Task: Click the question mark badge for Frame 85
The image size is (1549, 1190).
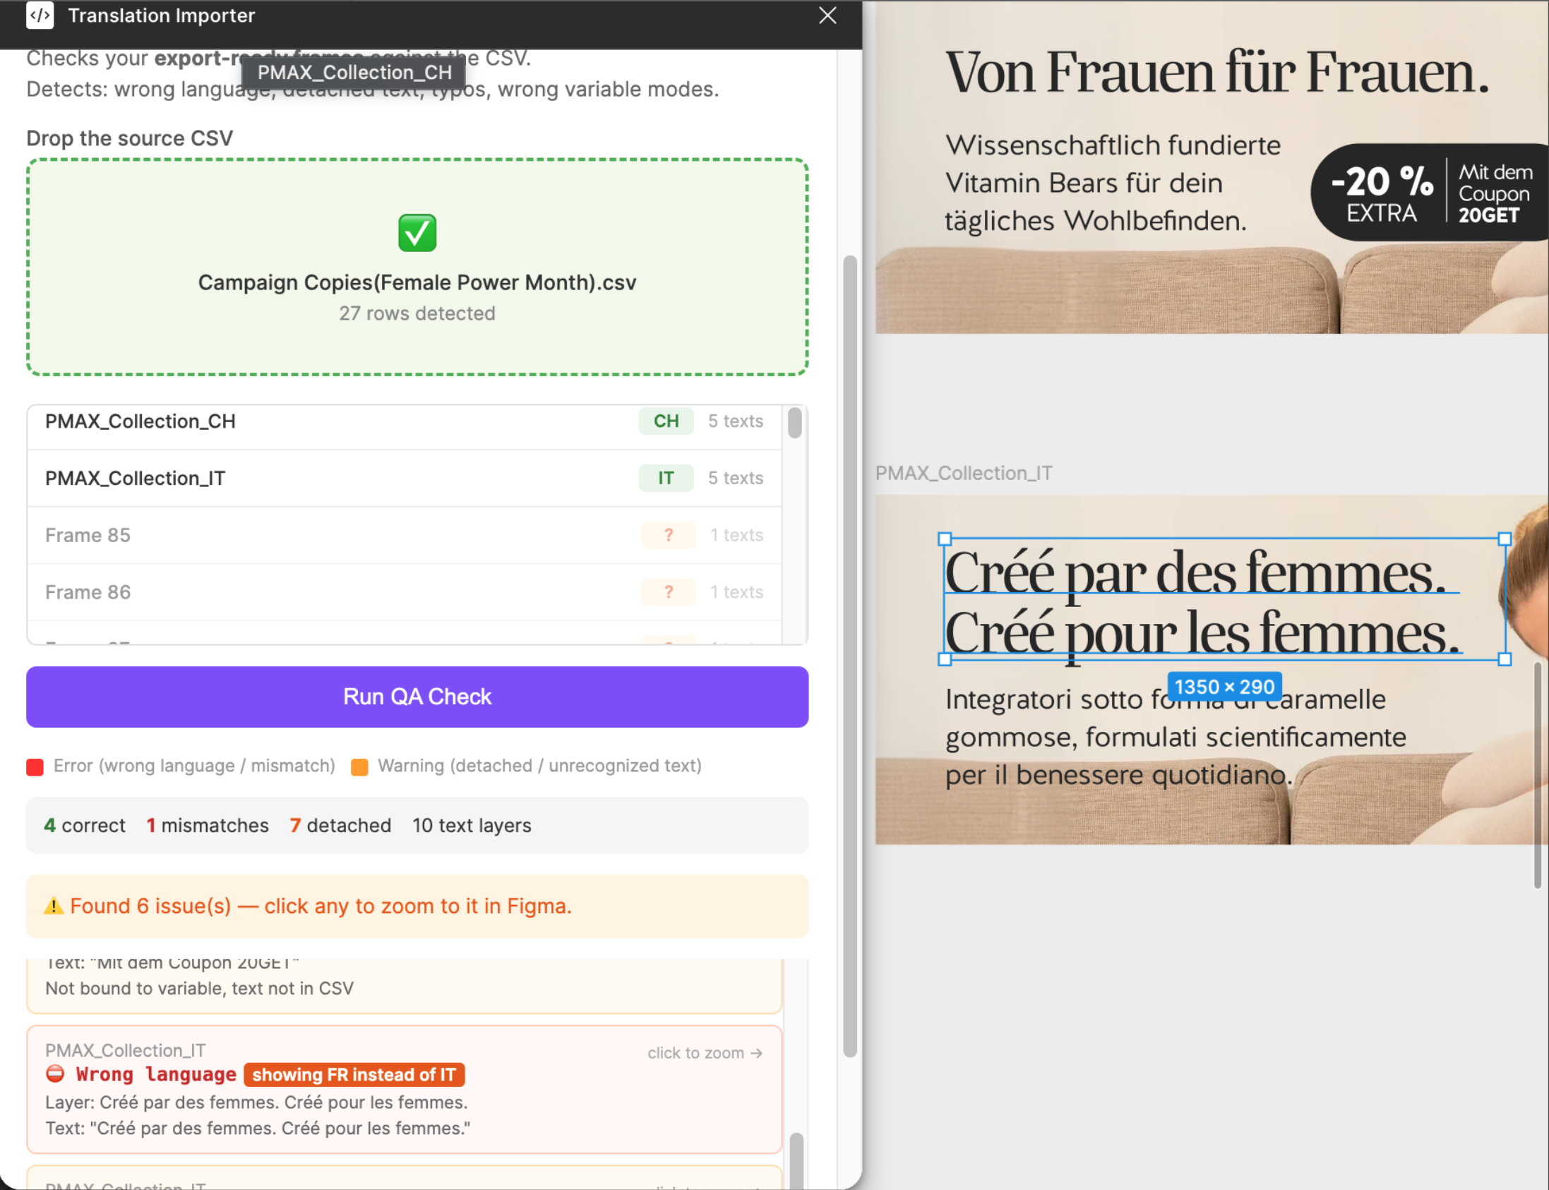Action: [x=668, y=535]
